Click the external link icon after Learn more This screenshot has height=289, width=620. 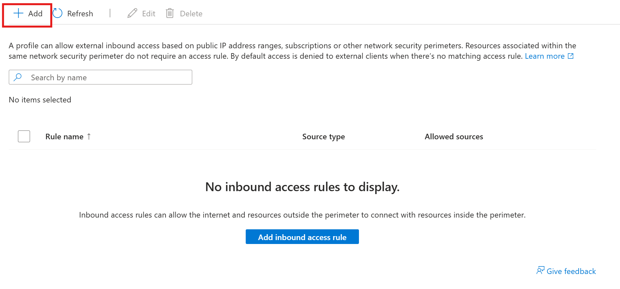point(571,56)
